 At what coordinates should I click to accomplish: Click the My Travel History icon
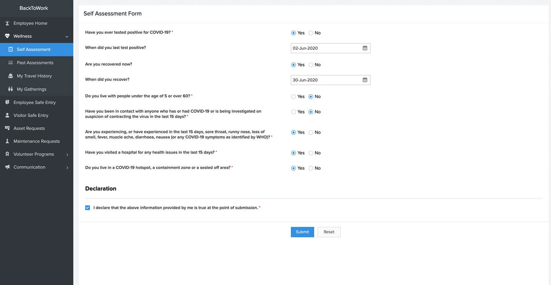(11, 76)
